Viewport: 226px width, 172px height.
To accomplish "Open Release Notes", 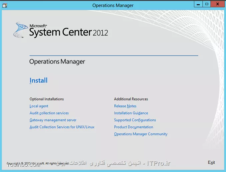I will pos(125,106).
